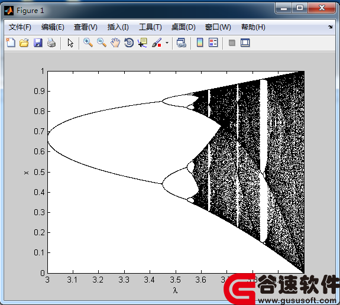Create a new figure with New Figure icon
This screenshot has width=340, height=305.
[11, 43]
